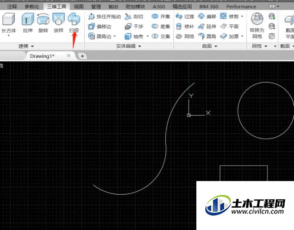294x230 pixels.
Task: Open the 管理 ribbon tab
Action: 96,6
